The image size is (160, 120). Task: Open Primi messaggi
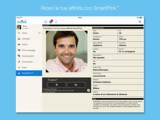[x=29, y=50]
